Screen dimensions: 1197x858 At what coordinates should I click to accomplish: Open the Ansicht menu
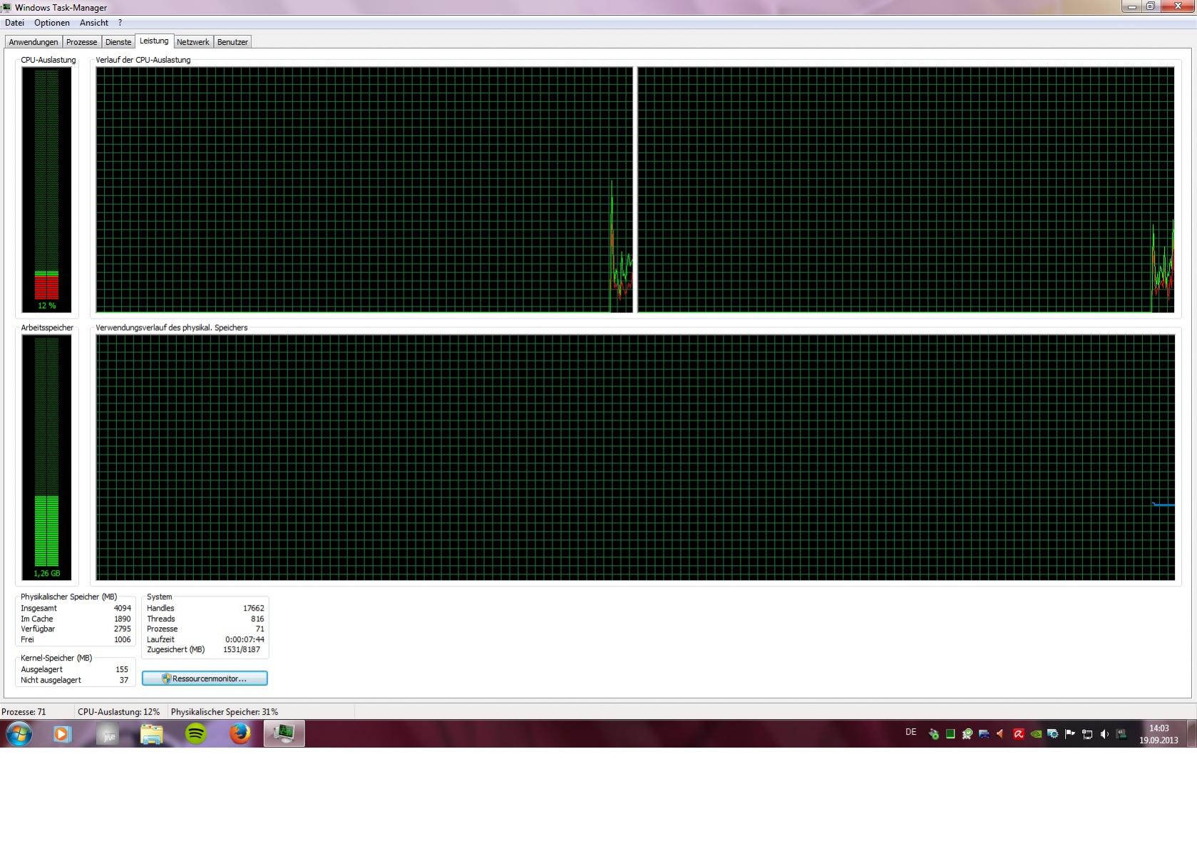(94, 23)
